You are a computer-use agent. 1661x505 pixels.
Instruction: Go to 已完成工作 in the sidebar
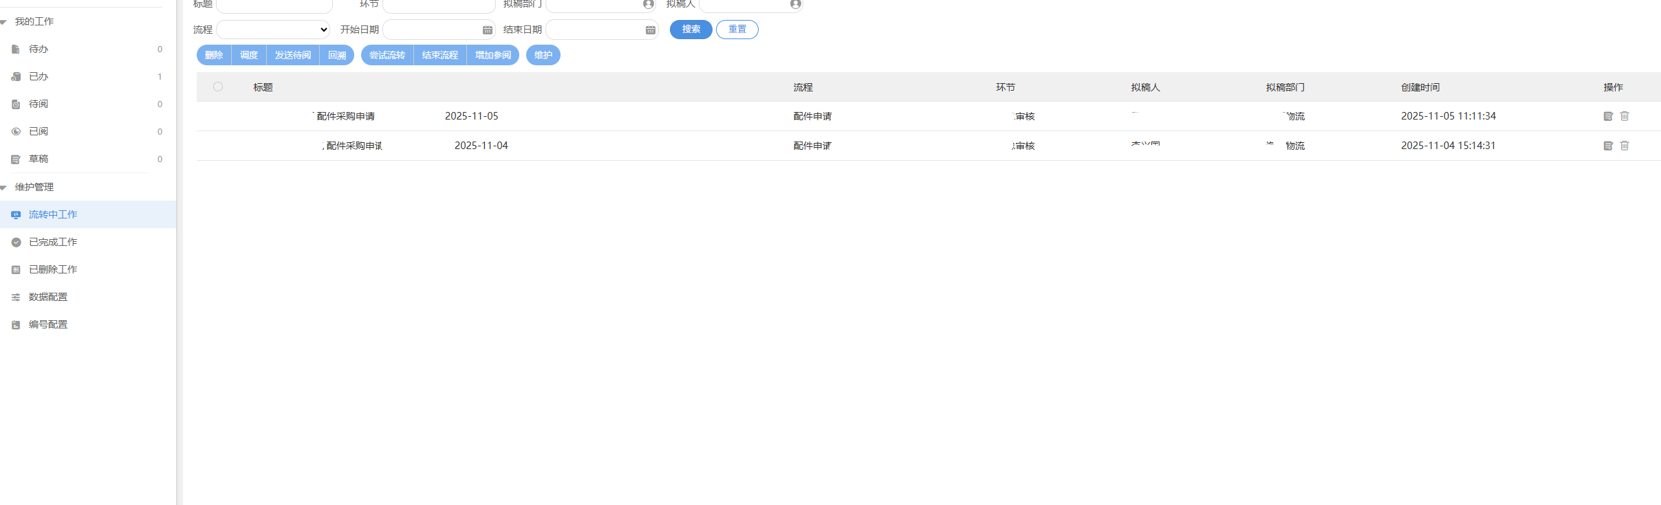pyautogui.click(x=53, y=243)
